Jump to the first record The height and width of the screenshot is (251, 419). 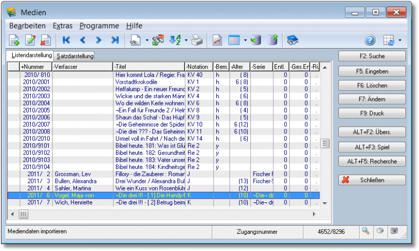point(66,40)
